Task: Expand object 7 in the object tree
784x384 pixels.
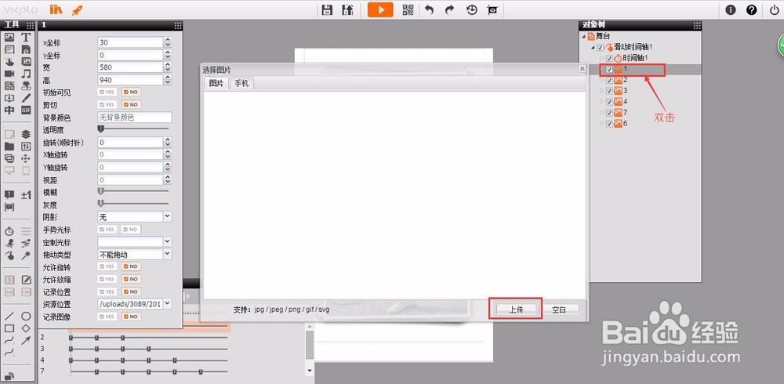Action: point(601,113)
